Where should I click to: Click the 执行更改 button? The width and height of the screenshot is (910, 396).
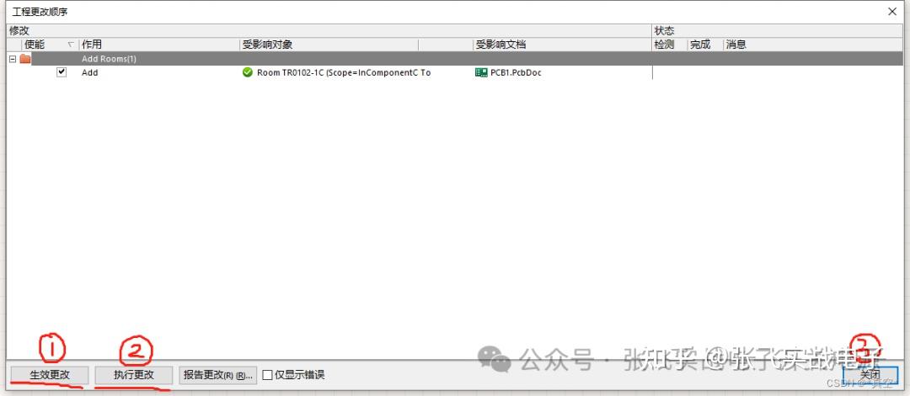pos(134,375)
